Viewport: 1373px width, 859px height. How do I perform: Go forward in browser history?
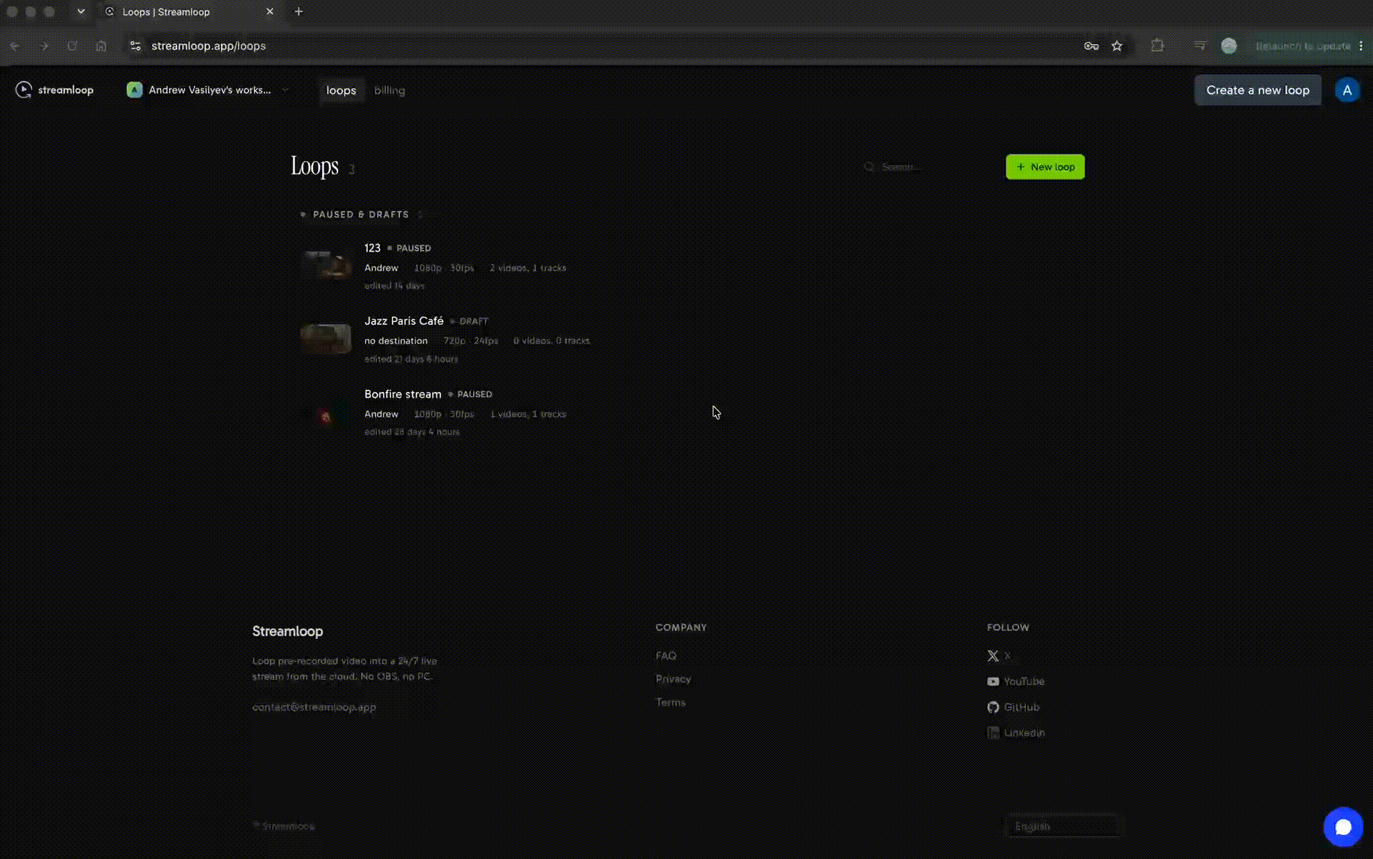pyautogui.click(x=44, y=46)
